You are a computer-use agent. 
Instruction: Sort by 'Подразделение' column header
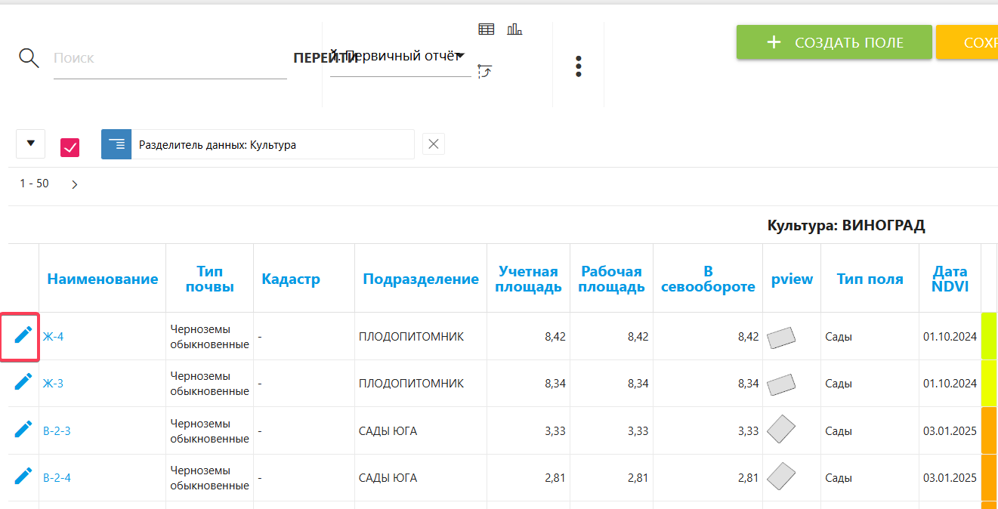point(421,279)
